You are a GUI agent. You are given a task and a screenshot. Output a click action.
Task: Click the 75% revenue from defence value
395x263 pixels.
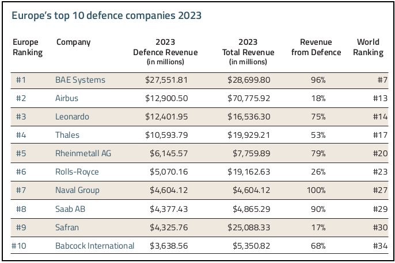318,117
